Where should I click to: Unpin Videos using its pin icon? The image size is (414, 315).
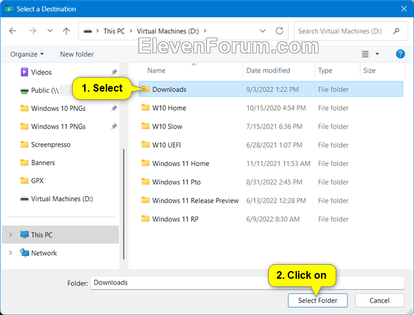click(114, 72)
